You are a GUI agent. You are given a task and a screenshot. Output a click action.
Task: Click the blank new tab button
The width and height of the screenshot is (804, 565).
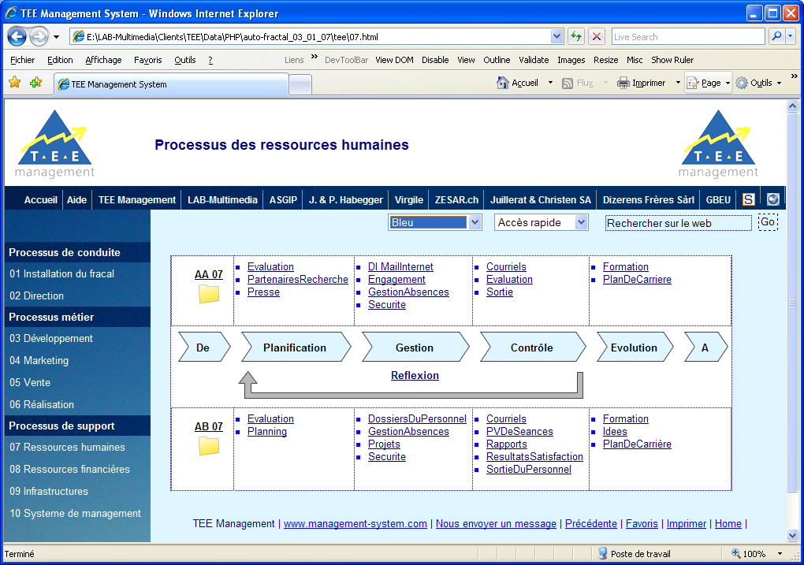pyautogui.click(x=300, y=84)
